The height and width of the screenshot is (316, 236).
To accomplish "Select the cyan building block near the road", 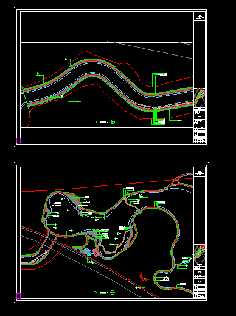I will pos(88,252).
